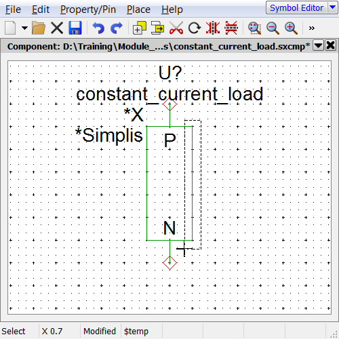Click the scissors Cut icon
This screenshot has width=339, height=339.
click(176, 28)
